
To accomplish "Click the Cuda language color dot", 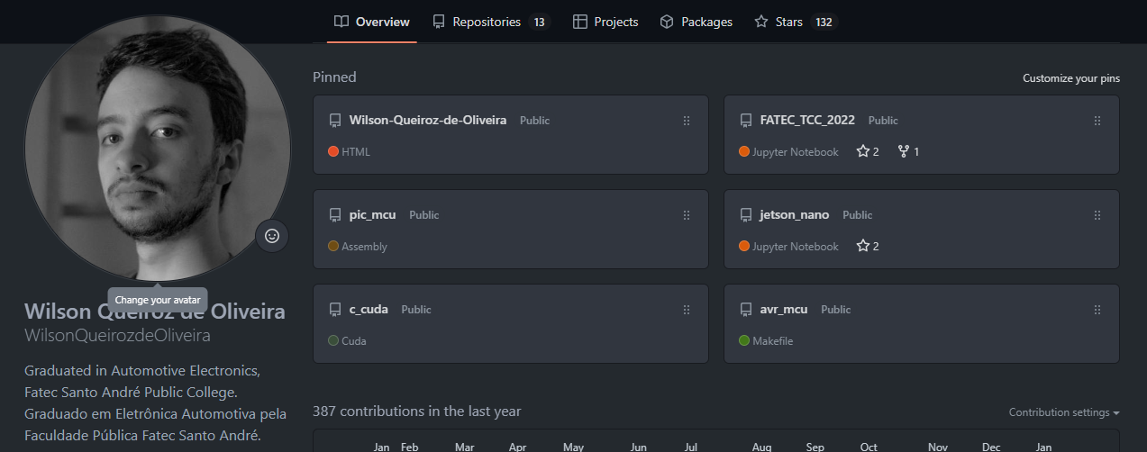I will [x=333, y=340].
